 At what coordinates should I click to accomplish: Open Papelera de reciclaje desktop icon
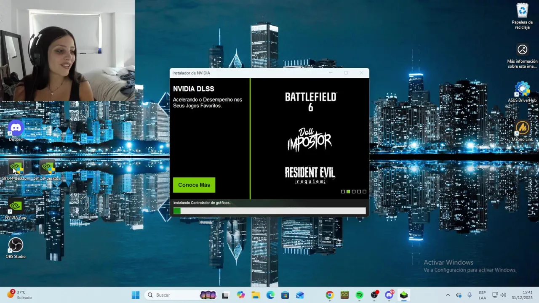coord(522,16)
